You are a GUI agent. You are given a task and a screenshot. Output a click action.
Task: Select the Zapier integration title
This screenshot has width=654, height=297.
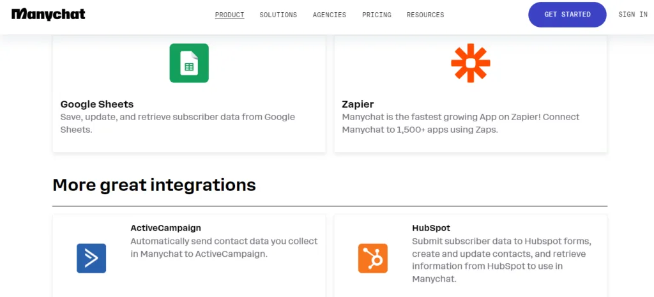click(358, 104)
